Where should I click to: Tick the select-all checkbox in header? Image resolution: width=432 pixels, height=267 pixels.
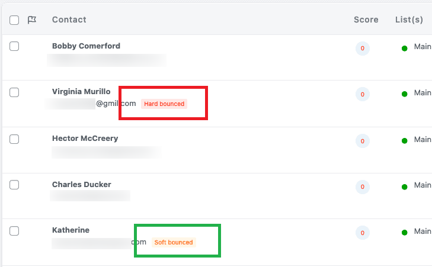click(14, 20)
